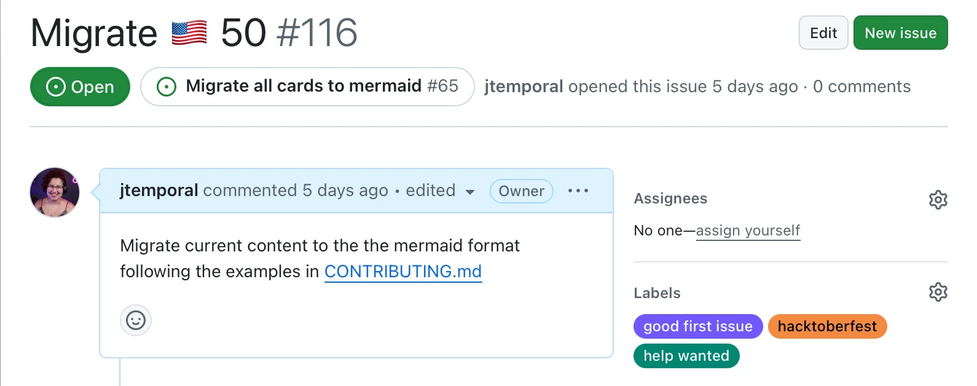Toggle the hacktoberfest label
977x386 pixels.
(827, 326)
